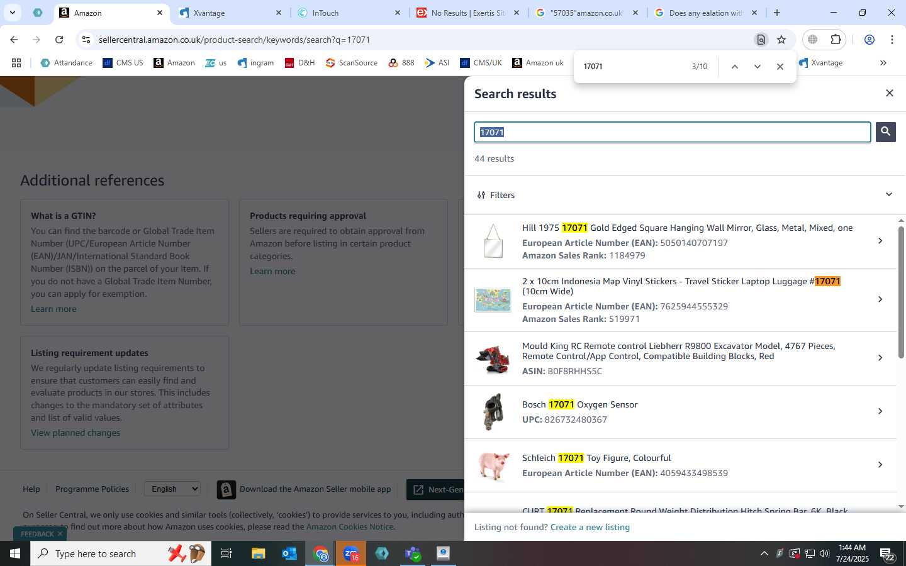Image resolution: width=906 pixels, height=566 pixels.
Task: Open Task View in the taskbar
Action: pos(227,553)
